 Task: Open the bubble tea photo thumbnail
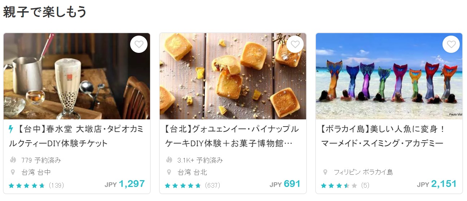click(x=77, y=76)
